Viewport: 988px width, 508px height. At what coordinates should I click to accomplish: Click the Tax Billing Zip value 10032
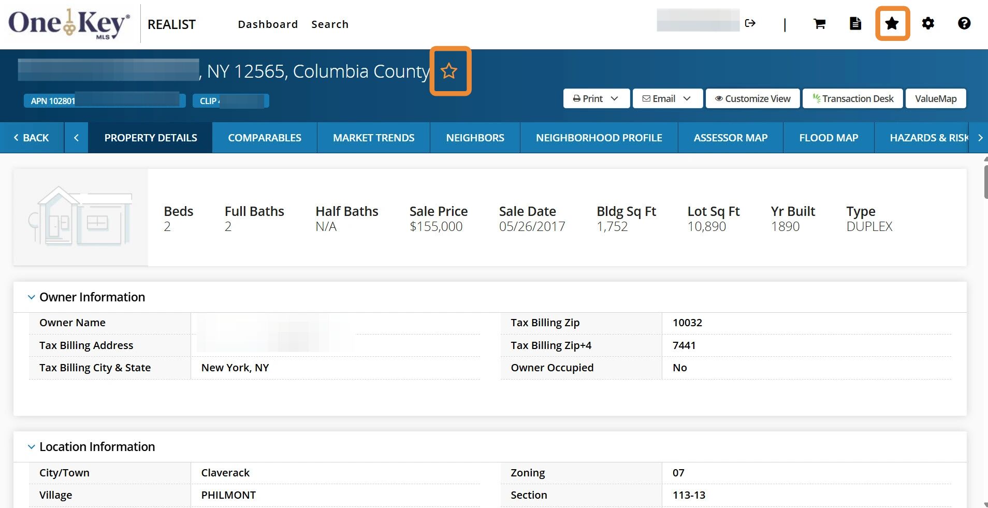click(x=687, y=323)
